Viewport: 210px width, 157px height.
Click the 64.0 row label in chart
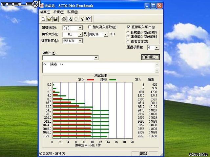point(49,110)
